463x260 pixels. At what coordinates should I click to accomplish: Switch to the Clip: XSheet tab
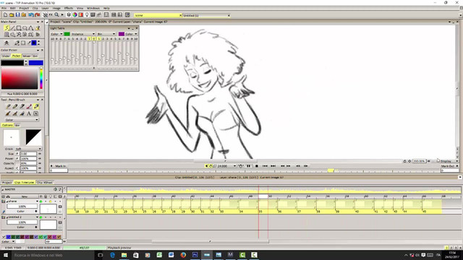pos(44,183)
